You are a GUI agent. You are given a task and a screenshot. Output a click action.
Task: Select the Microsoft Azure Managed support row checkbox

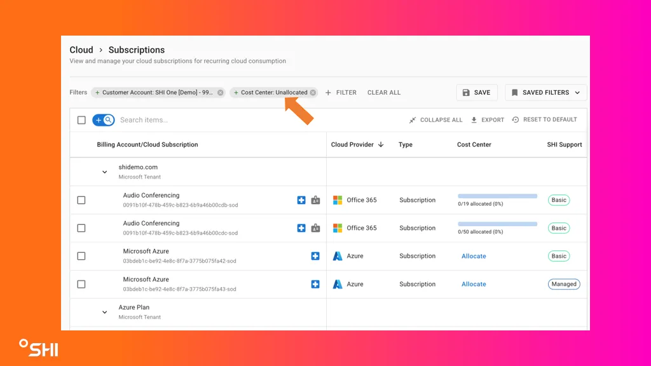pyautogui.click(x=81, y=284)
